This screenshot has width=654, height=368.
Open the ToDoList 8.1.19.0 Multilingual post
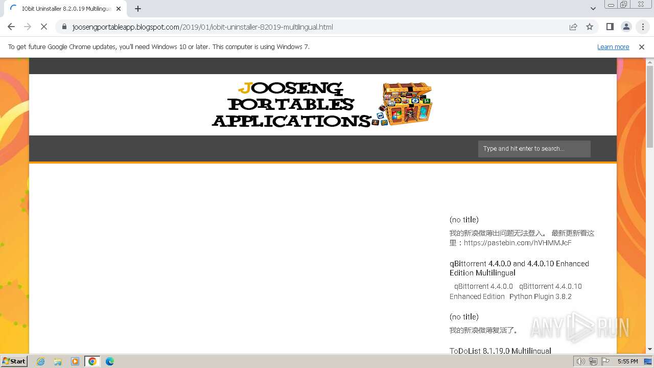[x=500, y=351]
